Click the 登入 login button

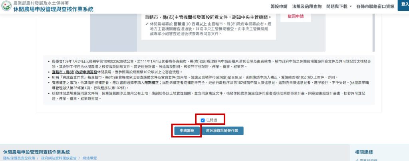point(404,5)
